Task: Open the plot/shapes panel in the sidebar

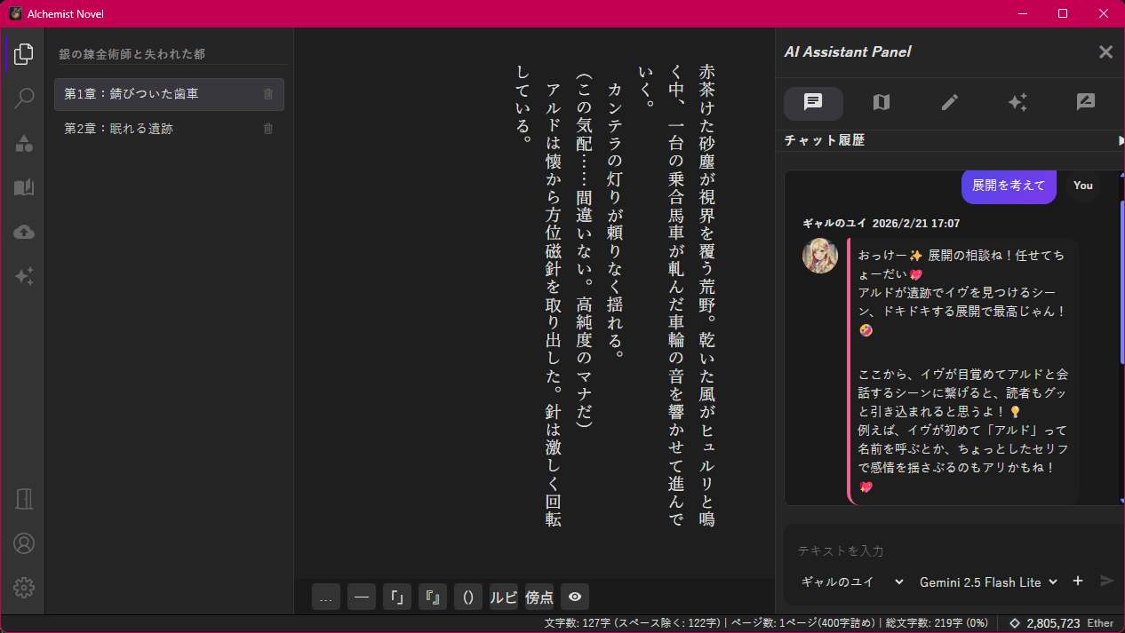Action: point(24,142)
